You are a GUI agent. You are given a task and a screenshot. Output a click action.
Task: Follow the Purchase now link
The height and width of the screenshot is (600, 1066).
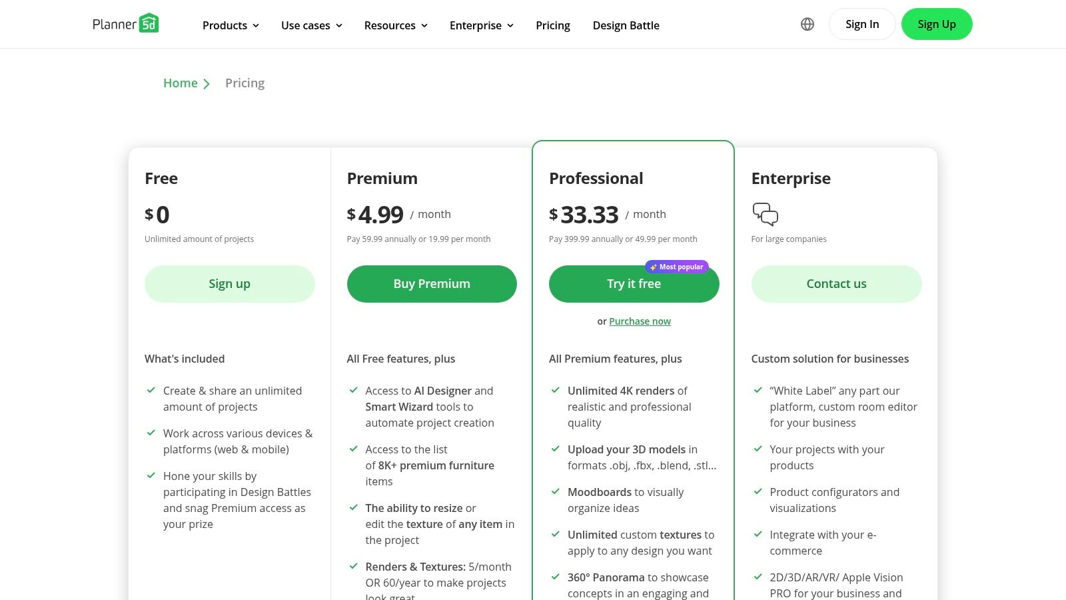coord(640,321)
